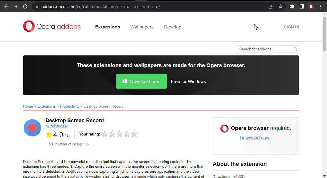Click the browser forward arrow

16,6
